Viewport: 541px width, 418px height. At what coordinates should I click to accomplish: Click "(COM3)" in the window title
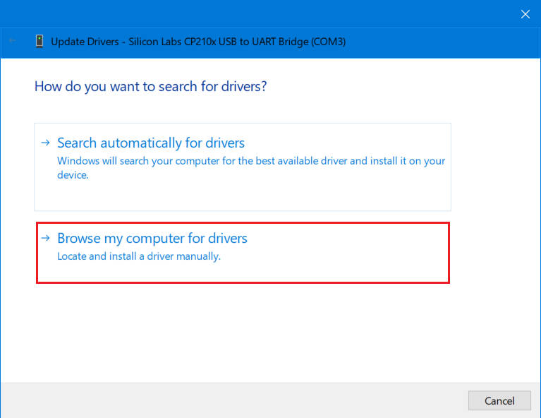pyautogui.click(x=327, y=42)
